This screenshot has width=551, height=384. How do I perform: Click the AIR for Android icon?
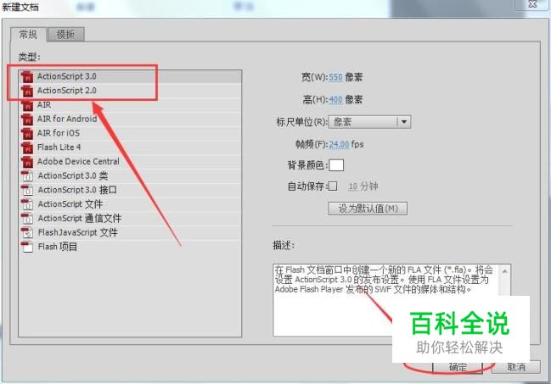[27, 119]
